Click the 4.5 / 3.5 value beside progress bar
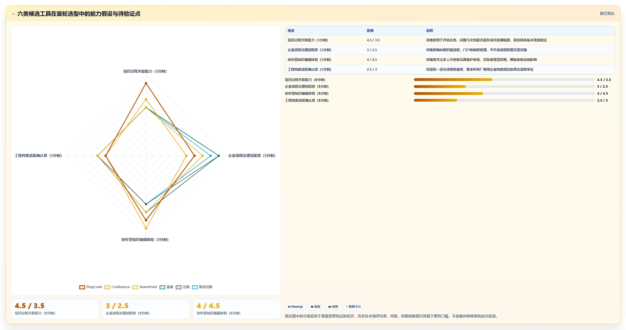 pos(604,80)
